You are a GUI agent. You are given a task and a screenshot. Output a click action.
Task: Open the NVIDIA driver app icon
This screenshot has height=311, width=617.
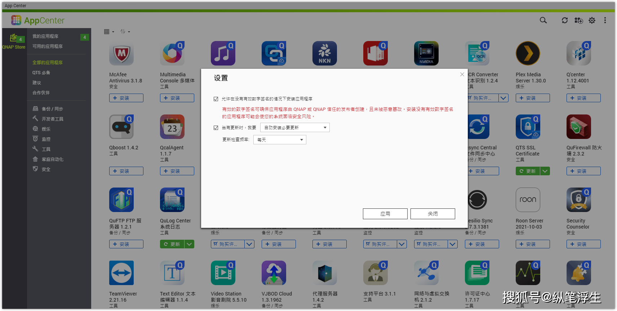426,53
